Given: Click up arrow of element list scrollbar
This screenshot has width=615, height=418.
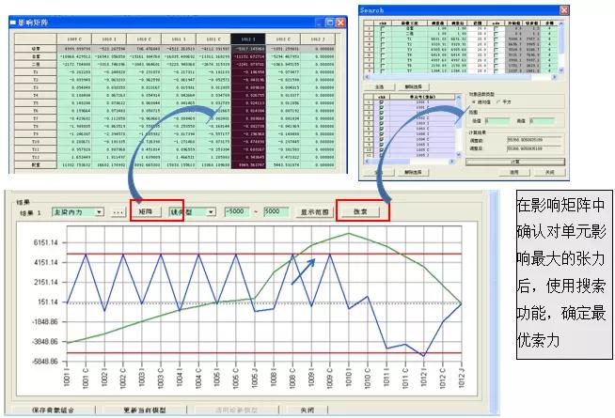Looking at the screenshot, I should click(458, 97).
